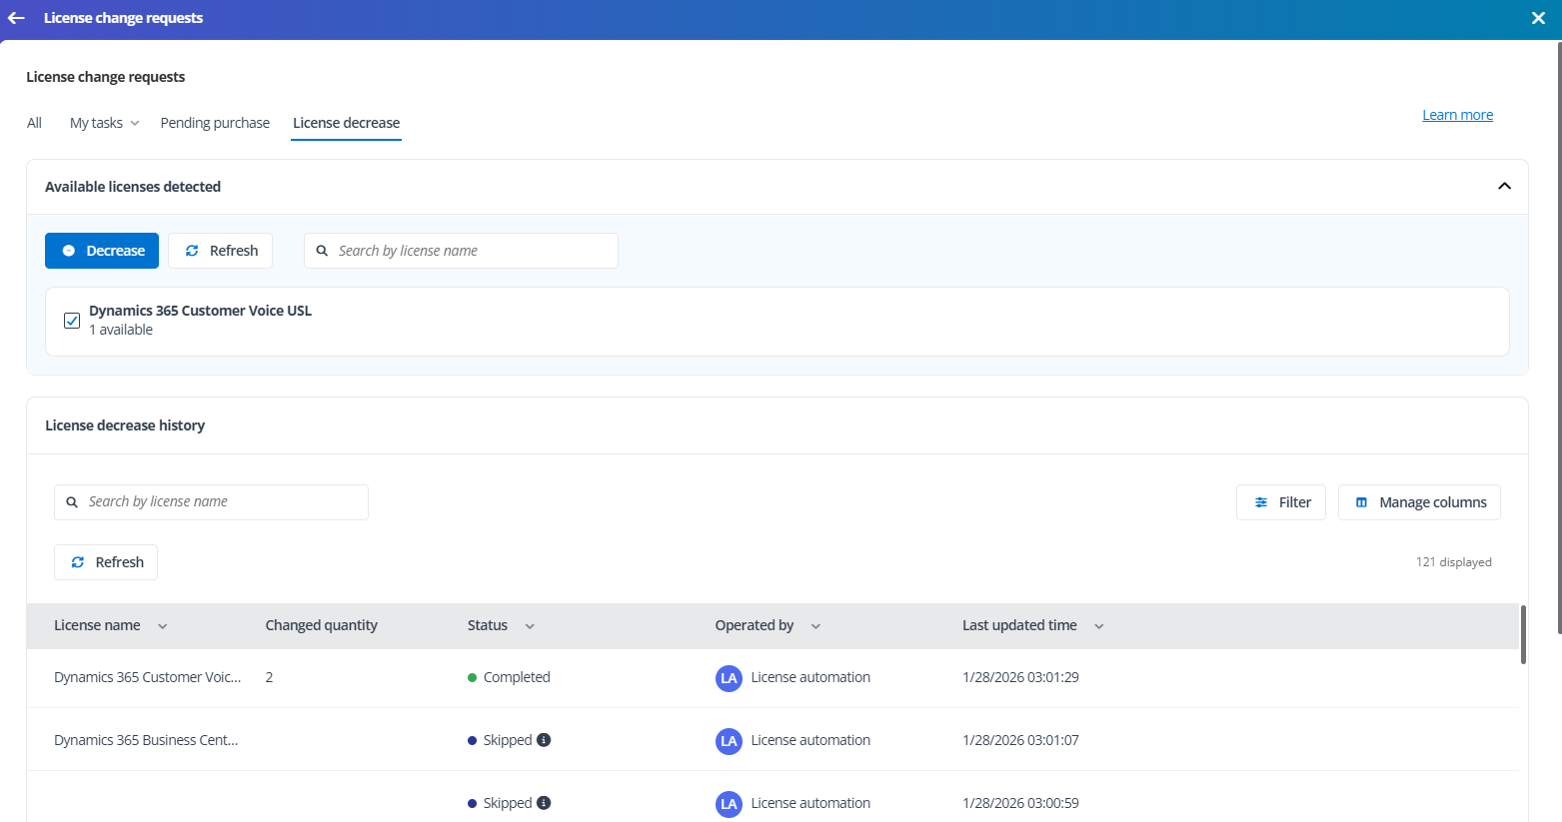Open the Learn more link
Screen dimensions: 1562x822
point(1457,115)
